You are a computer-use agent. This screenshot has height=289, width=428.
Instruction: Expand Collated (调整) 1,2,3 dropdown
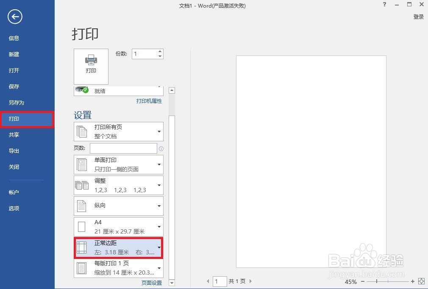119,185
